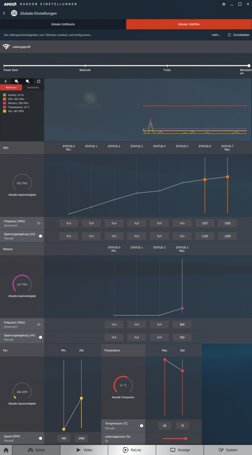Click the Leistungsgrenze slider handle
The width and height of the screenshot is (252, 455).
pos(185,439)
